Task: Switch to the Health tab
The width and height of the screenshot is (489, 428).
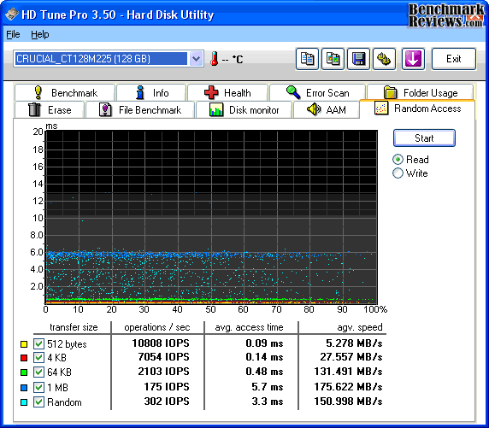Action: [227, 92]
